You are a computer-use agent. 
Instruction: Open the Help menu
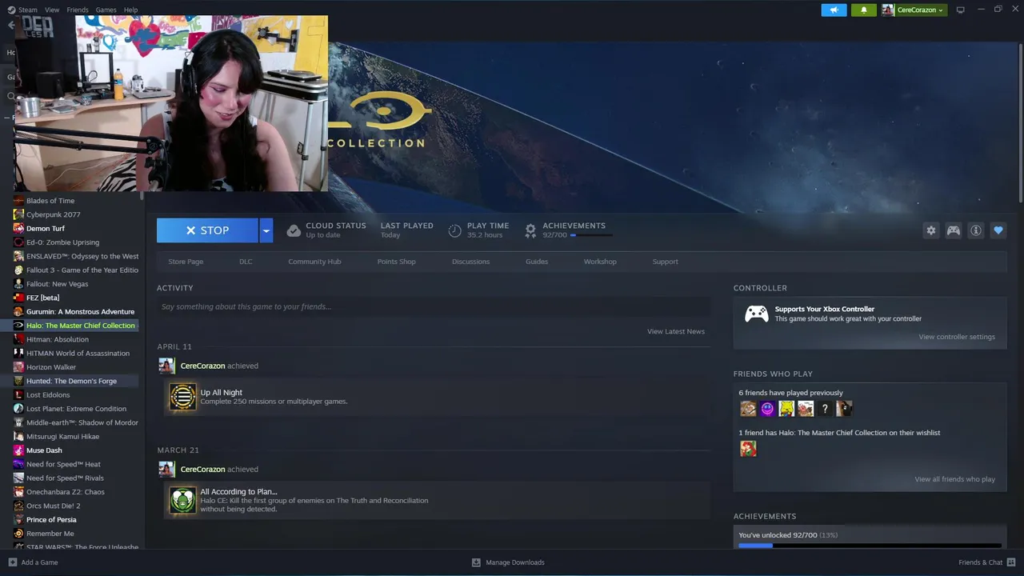pyautogui.click(x=130, y=10)
